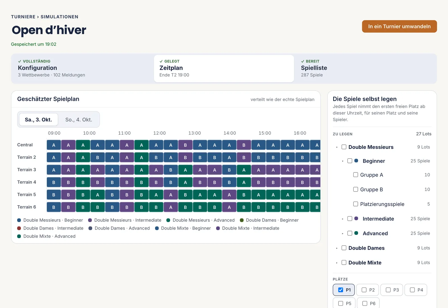The image size is (448, 308).
Task: Click the Intermediate purple color dot
Action: coord(356,218)
